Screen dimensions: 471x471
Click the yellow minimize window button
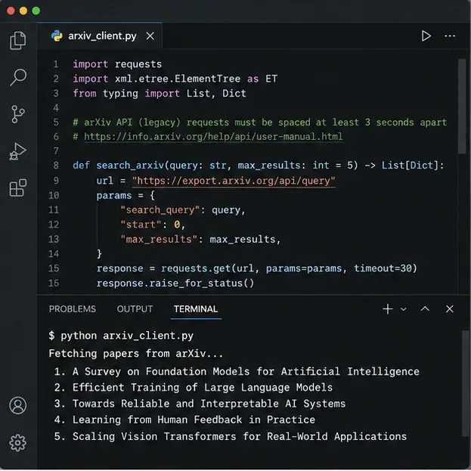(x=23, y=11)
